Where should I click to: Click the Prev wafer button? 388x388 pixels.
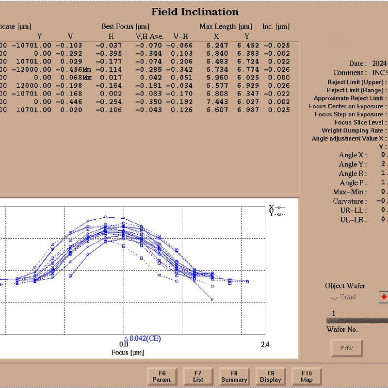346,348
